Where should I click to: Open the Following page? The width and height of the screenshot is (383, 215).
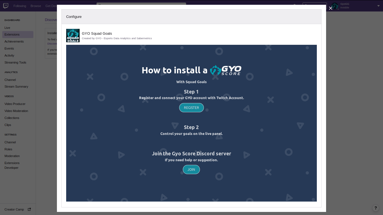(20, 6)
